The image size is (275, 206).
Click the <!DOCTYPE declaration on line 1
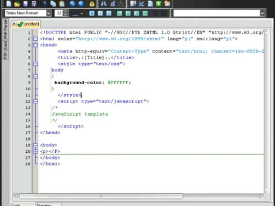click(53, 33)
